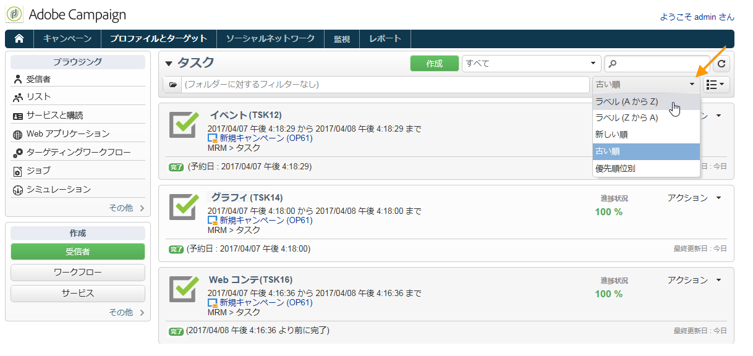Click the green 受信者 create button

tap(78, 252)
